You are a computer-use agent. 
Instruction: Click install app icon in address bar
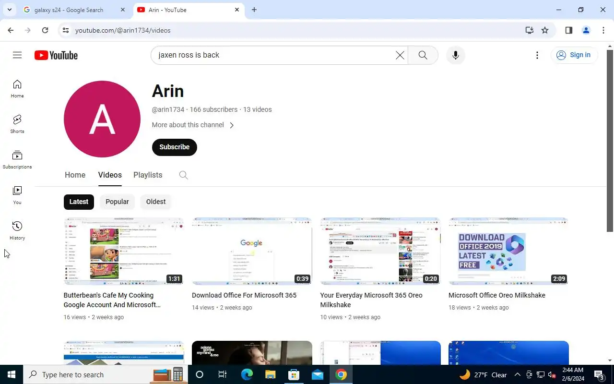click(x=530, y=30)
